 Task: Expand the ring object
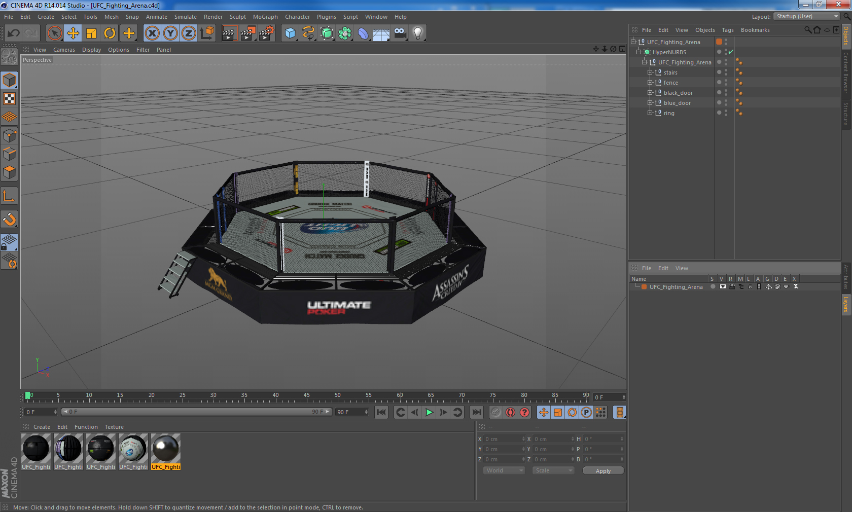(x=650, y=113)
